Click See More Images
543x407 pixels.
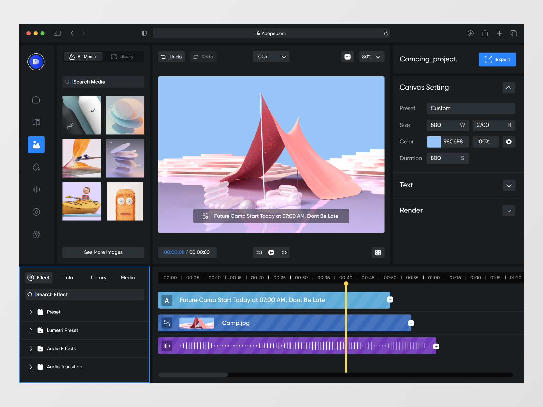(x=103, y=252)
